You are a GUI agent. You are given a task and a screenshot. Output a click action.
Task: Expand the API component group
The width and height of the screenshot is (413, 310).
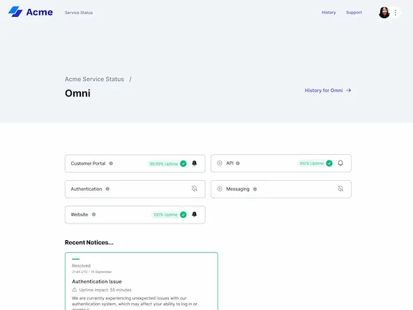click(219, 163)
